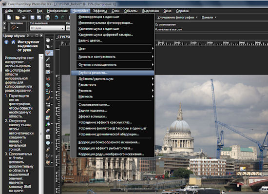Open the Окно menu
This screenshot has height=194, width=268.
click(x=167, y=11)
